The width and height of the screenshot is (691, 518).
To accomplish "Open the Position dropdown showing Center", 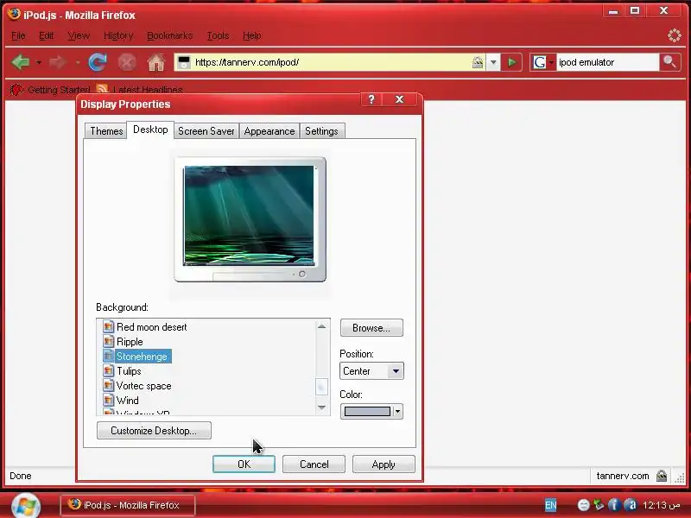I will (396, 371).
